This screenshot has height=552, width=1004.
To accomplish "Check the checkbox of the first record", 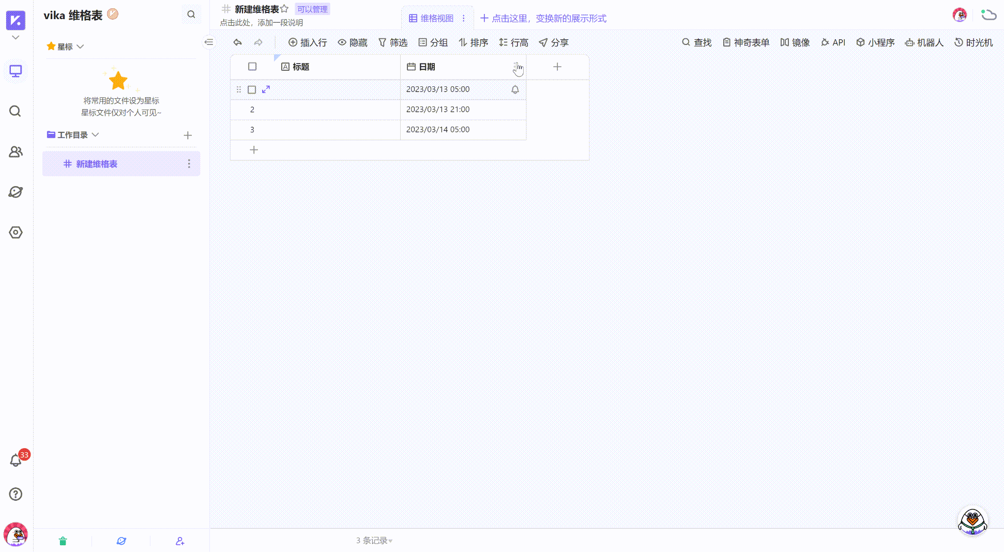I will (252, 89).
